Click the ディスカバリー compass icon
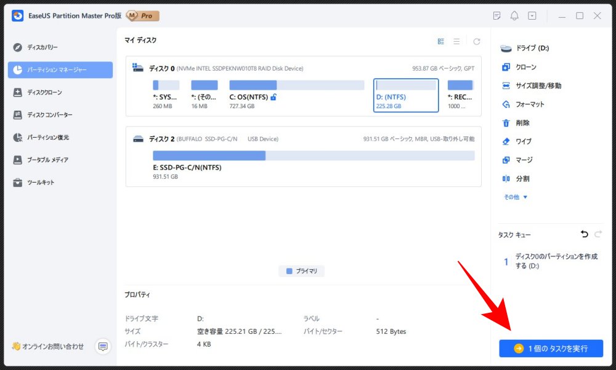Viewport: 616px width, 370px height. pyautogui.click(x=18, y=47)
